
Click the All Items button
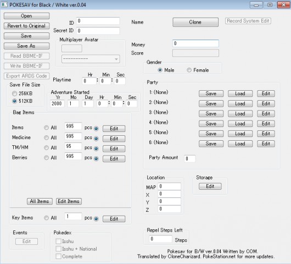click(x=40, y=201)
